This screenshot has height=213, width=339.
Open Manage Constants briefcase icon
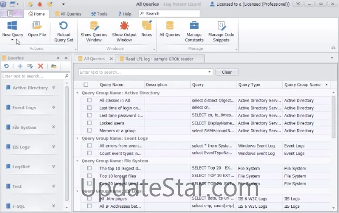pos(194,26)
